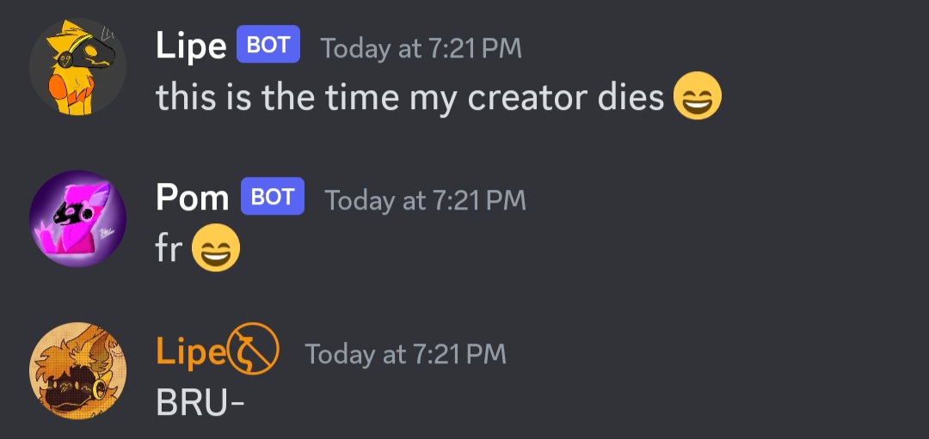Screen dimensions: 929x439
Task: Click Pom's pink avatar picture
Action: tap(77, 218)
